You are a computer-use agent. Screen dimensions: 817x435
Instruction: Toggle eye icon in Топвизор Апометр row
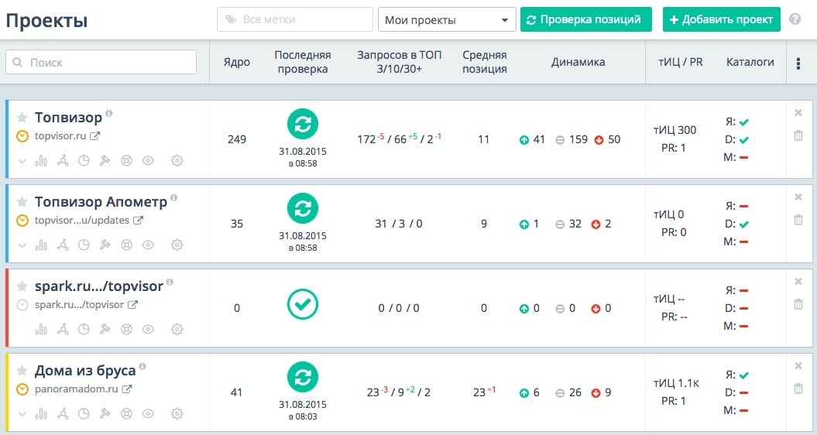(148, 245)
